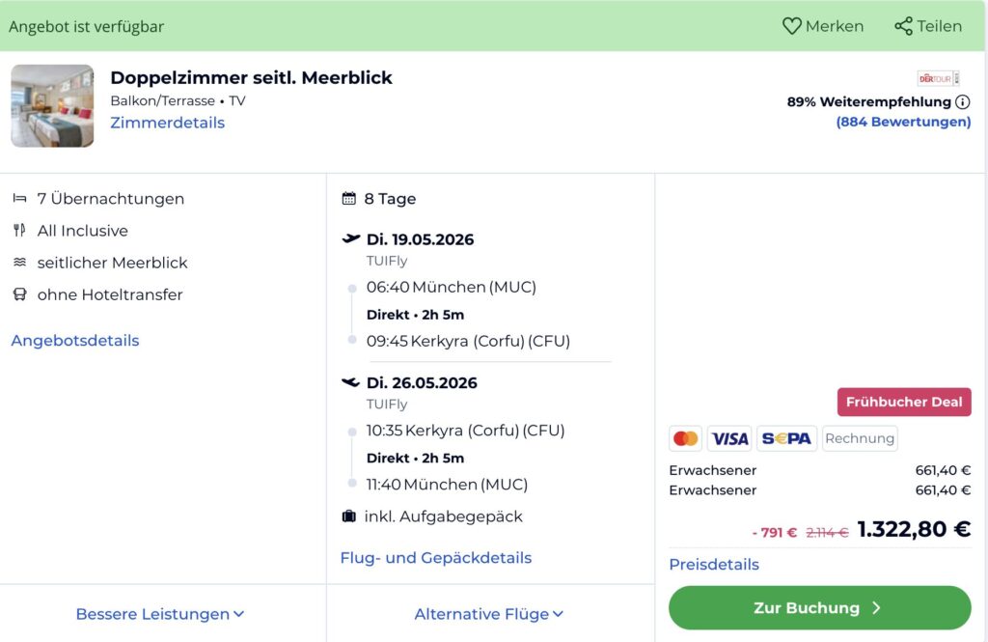Expand the Bessere Leistungen section
The image size is (988, 642).
(160, 613)
